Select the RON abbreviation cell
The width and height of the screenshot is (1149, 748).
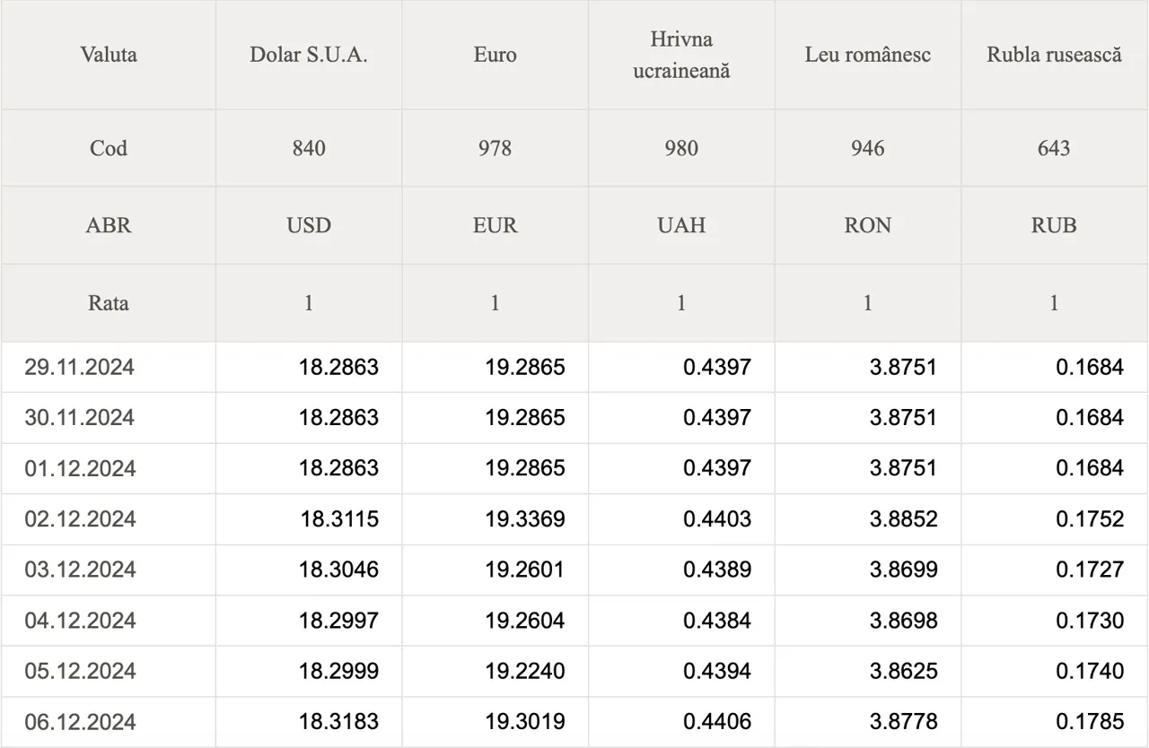[868, 225]
